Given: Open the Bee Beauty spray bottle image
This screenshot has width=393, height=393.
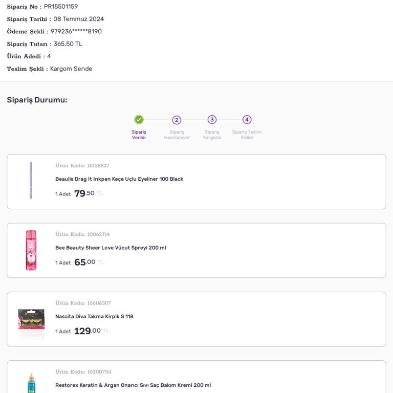Looking at the screenshot, I should (x=31, y=250).
